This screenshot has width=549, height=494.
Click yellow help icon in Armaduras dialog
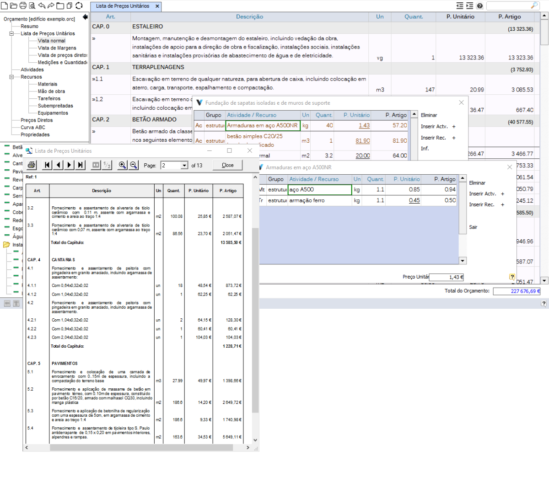(512, 277)
